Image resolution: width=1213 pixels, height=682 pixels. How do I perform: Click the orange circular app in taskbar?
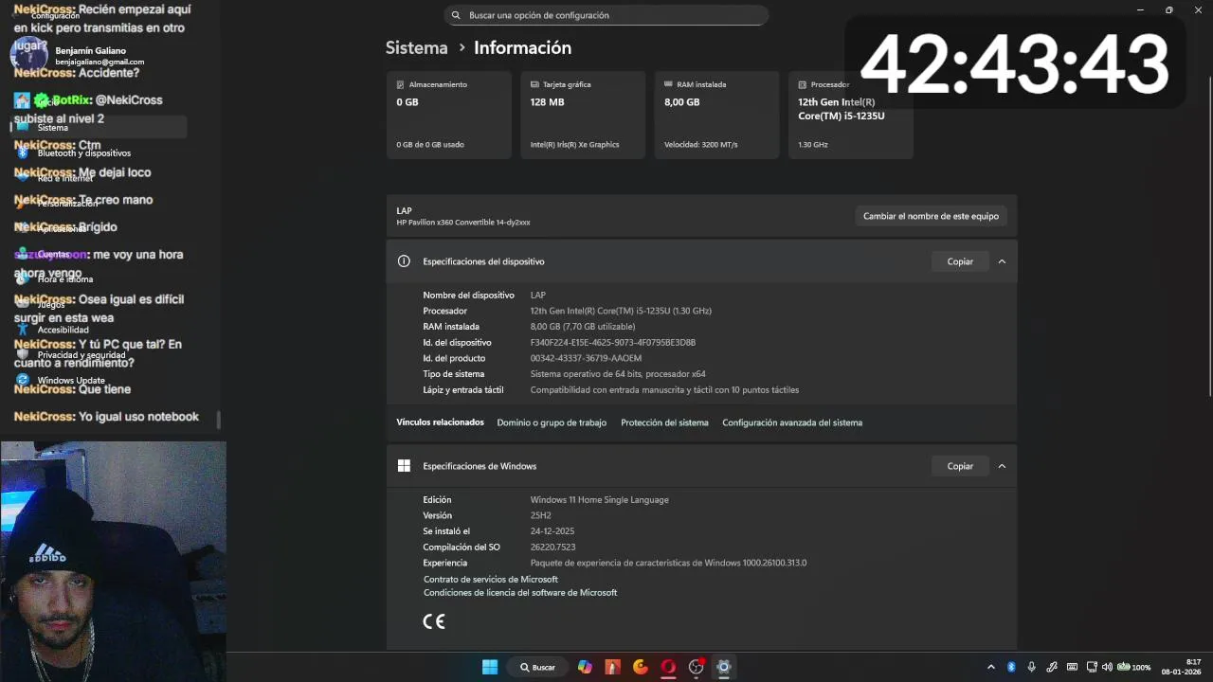tap(641, 667)
